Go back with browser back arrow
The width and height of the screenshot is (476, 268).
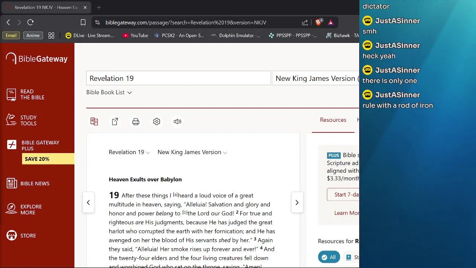8,22
